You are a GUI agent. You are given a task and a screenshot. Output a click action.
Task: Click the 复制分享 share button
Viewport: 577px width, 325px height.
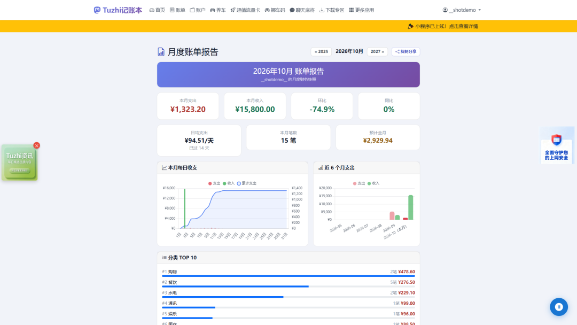tap(406, 51)
